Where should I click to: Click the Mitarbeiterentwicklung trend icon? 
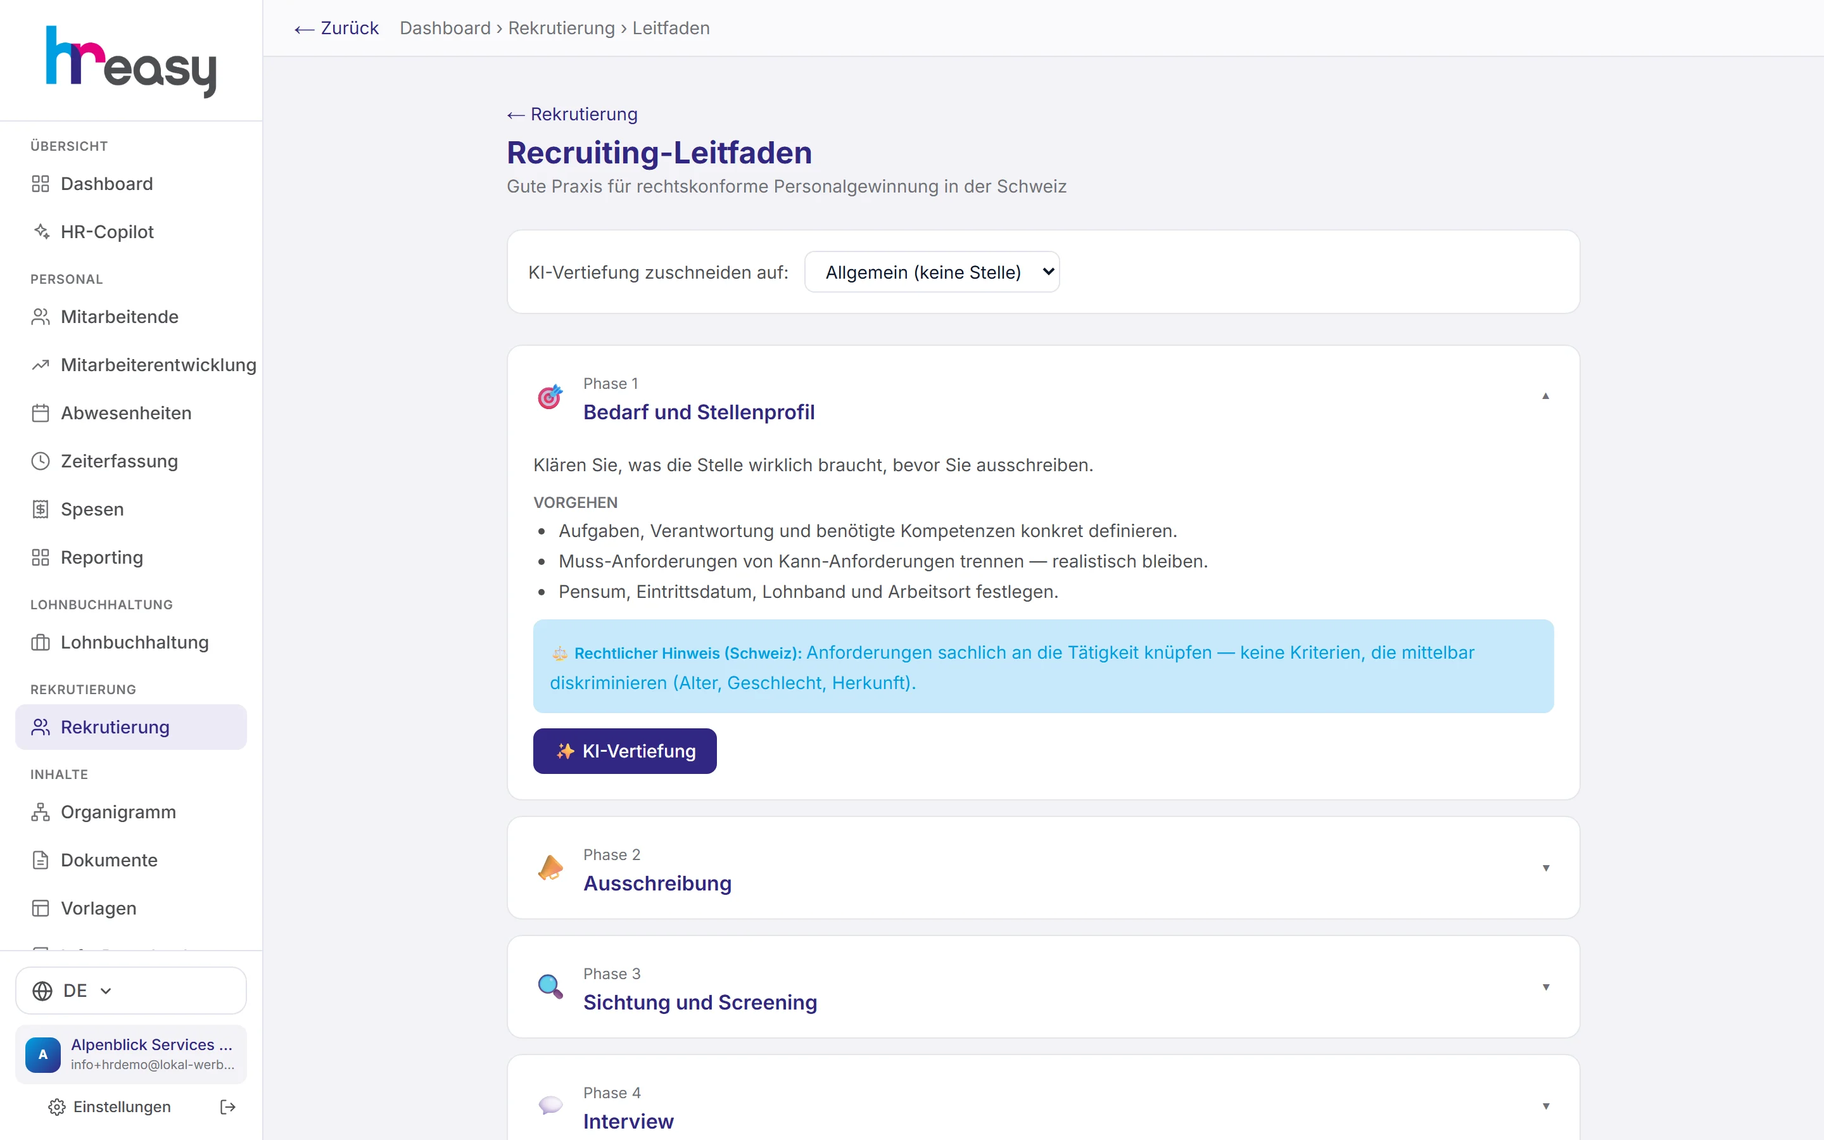pos(41,365)
